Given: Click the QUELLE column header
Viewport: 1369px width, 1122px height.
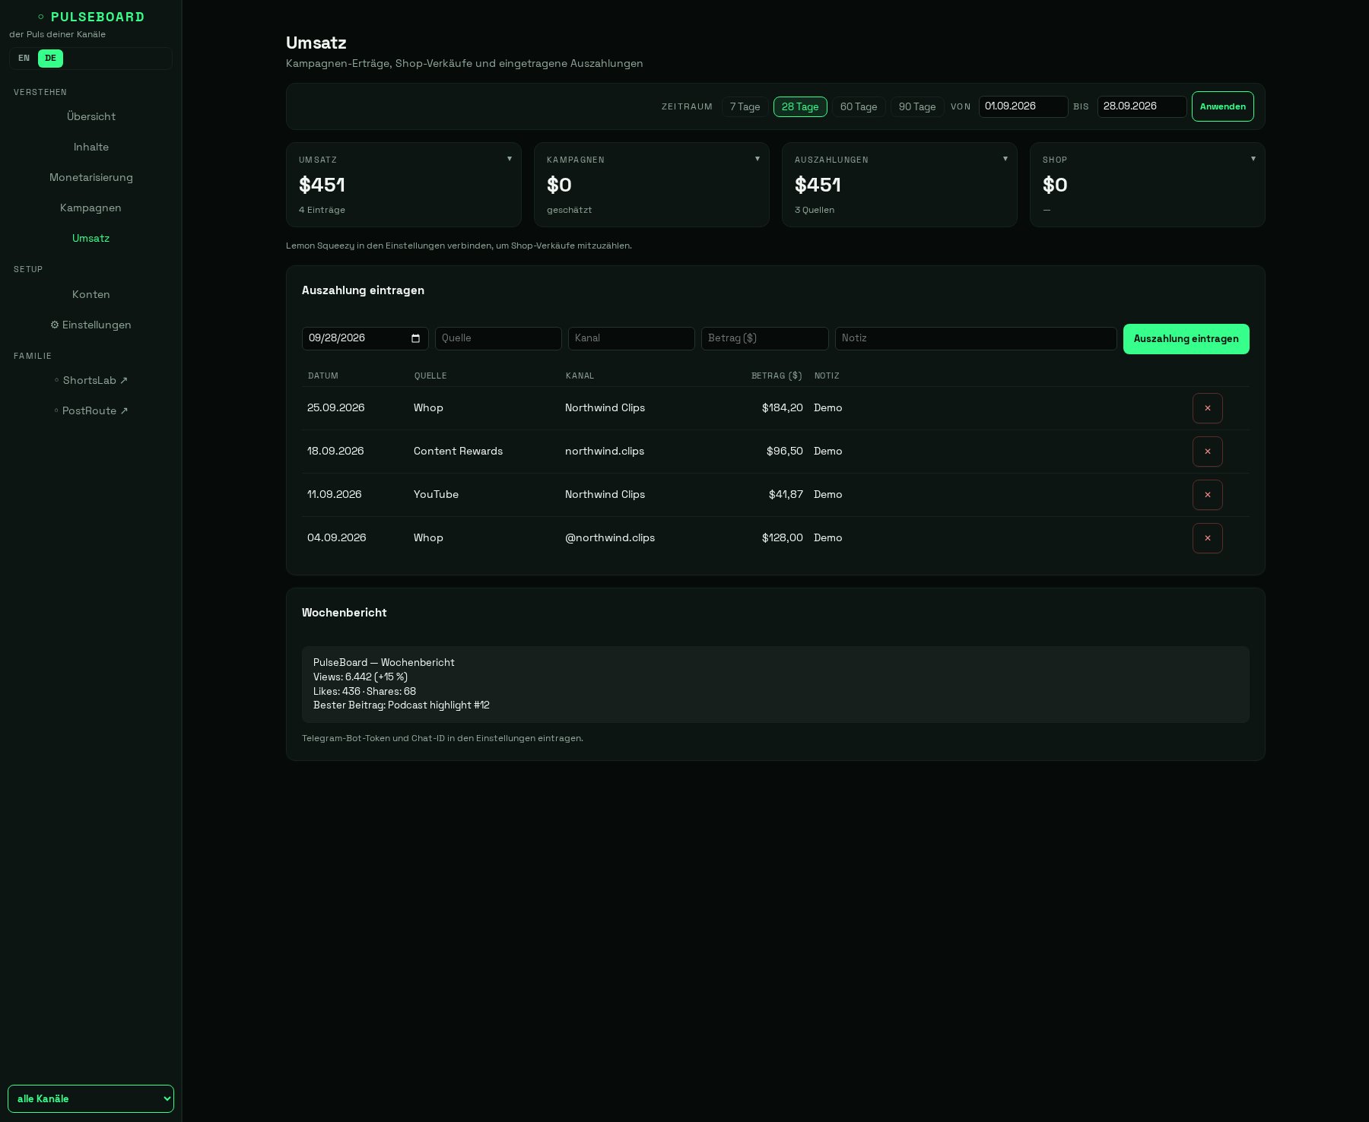Looking at the screenshot, I should [430, 376].
